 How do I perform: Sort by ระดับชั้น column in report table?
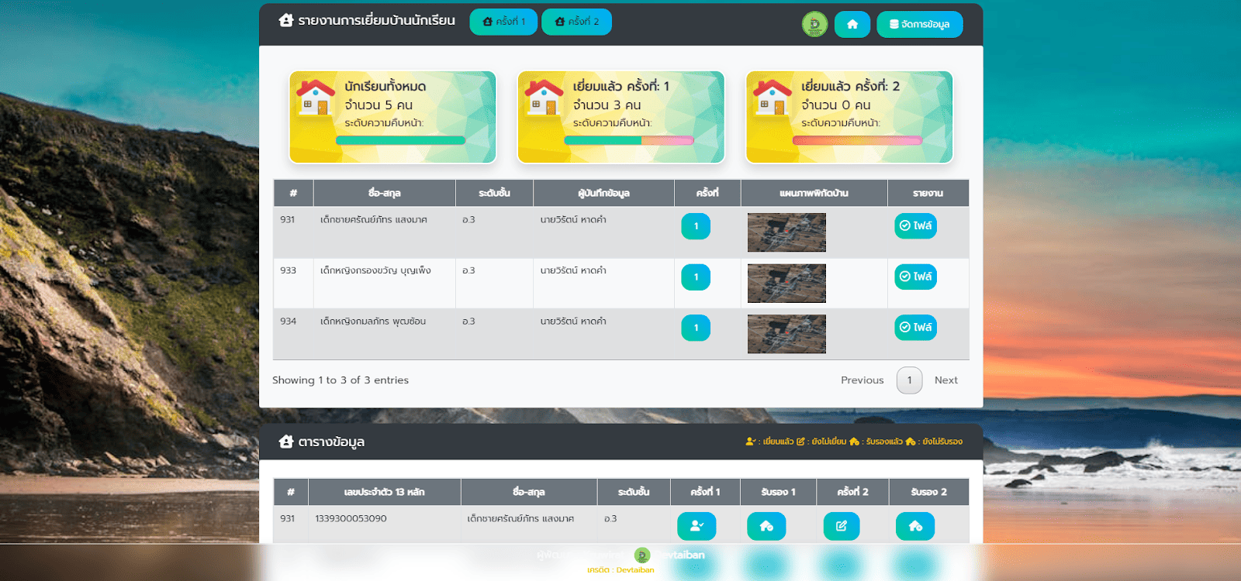tap(494, 193)
